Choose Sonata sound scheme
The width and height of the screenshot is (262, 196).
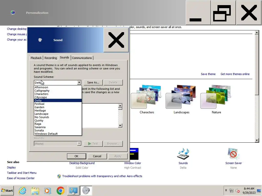(x=58, y=130)
